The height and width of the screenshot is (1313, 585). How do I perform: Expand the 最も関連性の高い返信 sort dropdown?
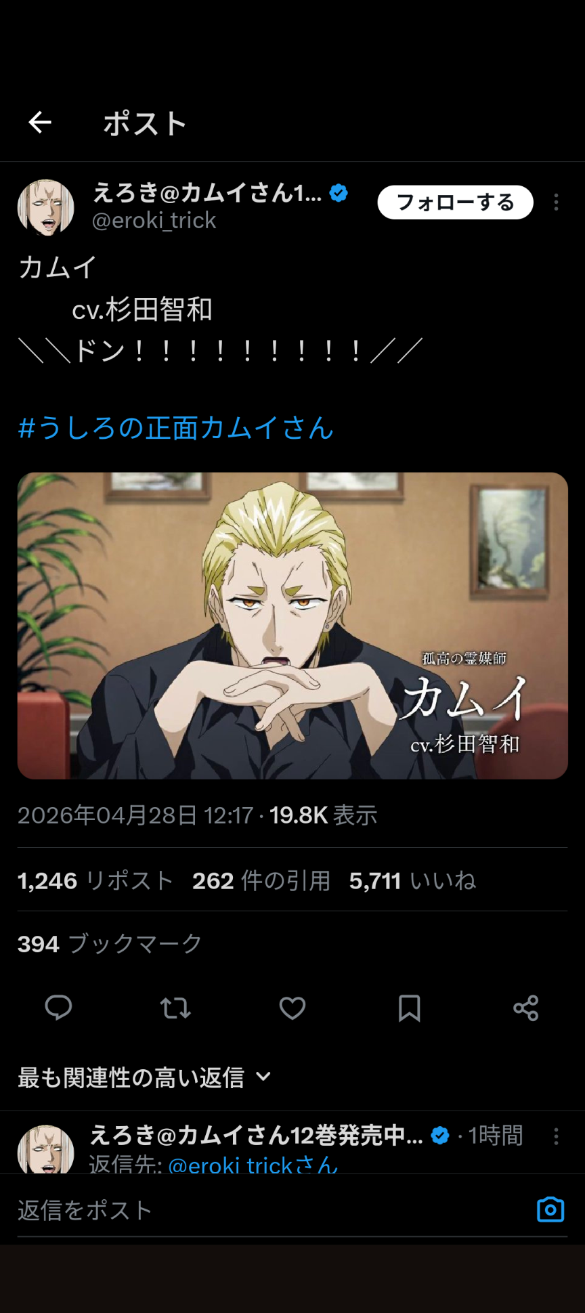tap(144, 1077)
